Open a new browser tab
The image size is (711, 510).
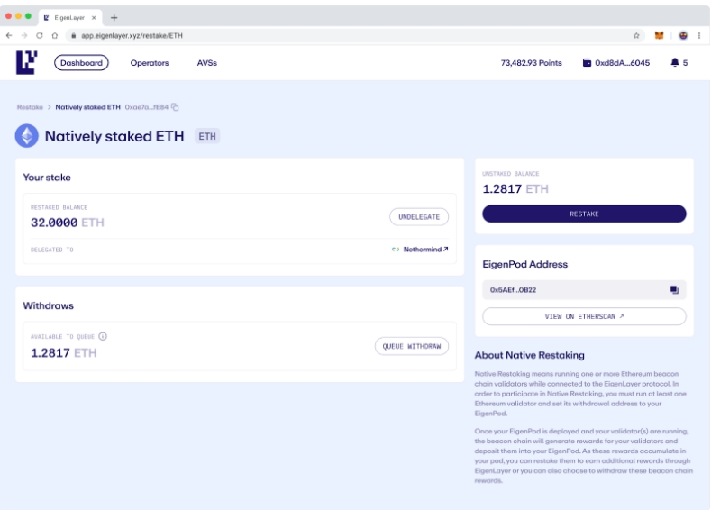tap(114, 18)
